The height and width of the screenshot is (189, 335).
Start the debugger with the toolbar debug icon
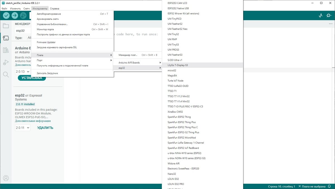23,16
